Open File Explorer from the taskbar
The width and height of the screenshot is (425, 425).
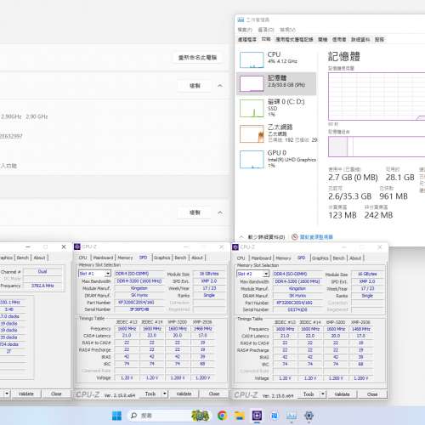click(x=240, y=416)
